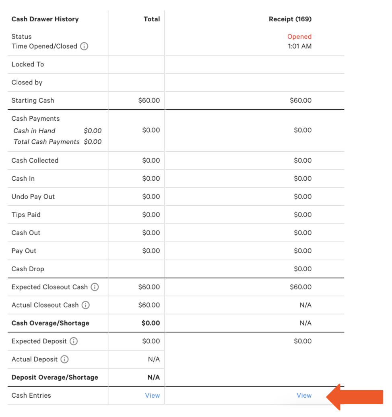Select the Receipt (169) column header
392x417 pixels.
pyautogui.click(x=290, y=19)
